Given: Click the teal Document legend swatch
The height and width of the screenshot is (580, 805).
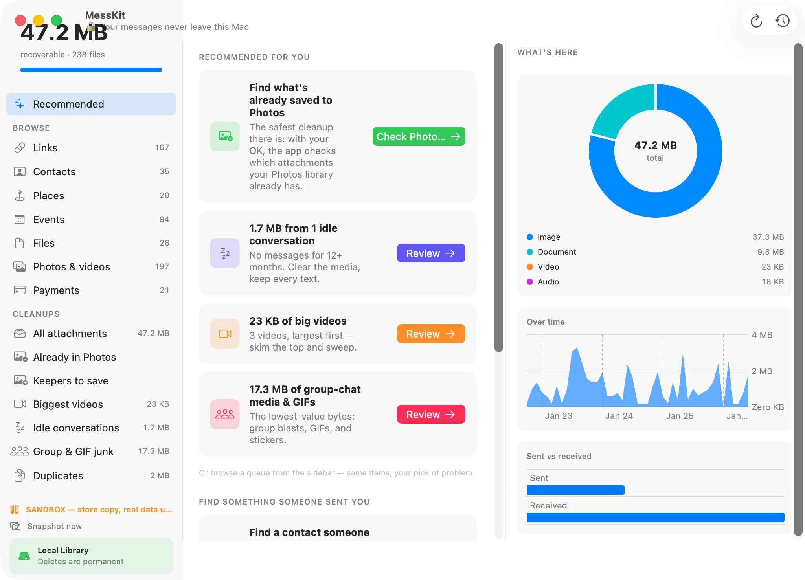Looking at the screenshot, I should tap(530, 252).
